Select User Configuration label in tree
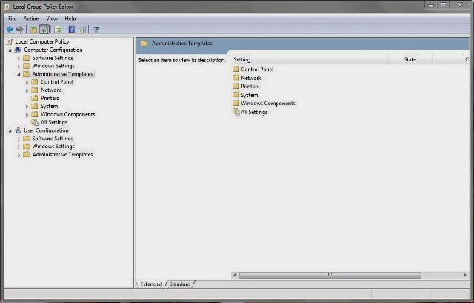The height and width of the screenshot is (303, 474). point(46,130)
